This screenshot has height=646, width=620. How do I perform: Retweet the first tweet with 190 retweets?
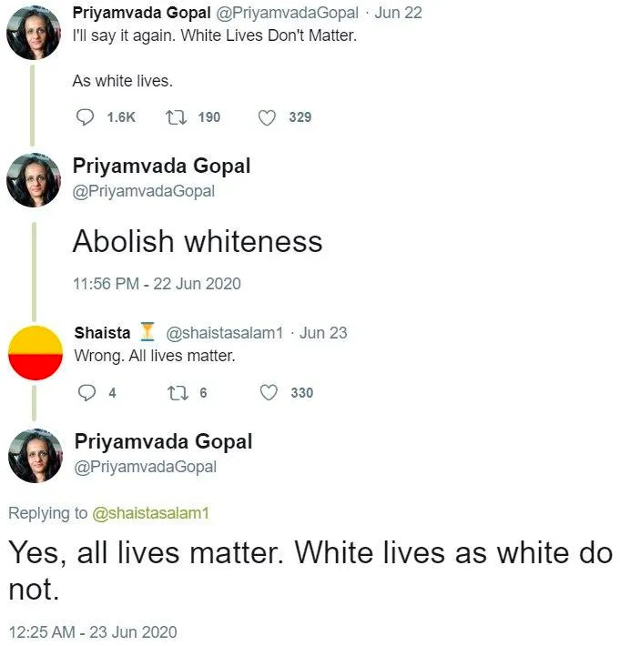176,117
